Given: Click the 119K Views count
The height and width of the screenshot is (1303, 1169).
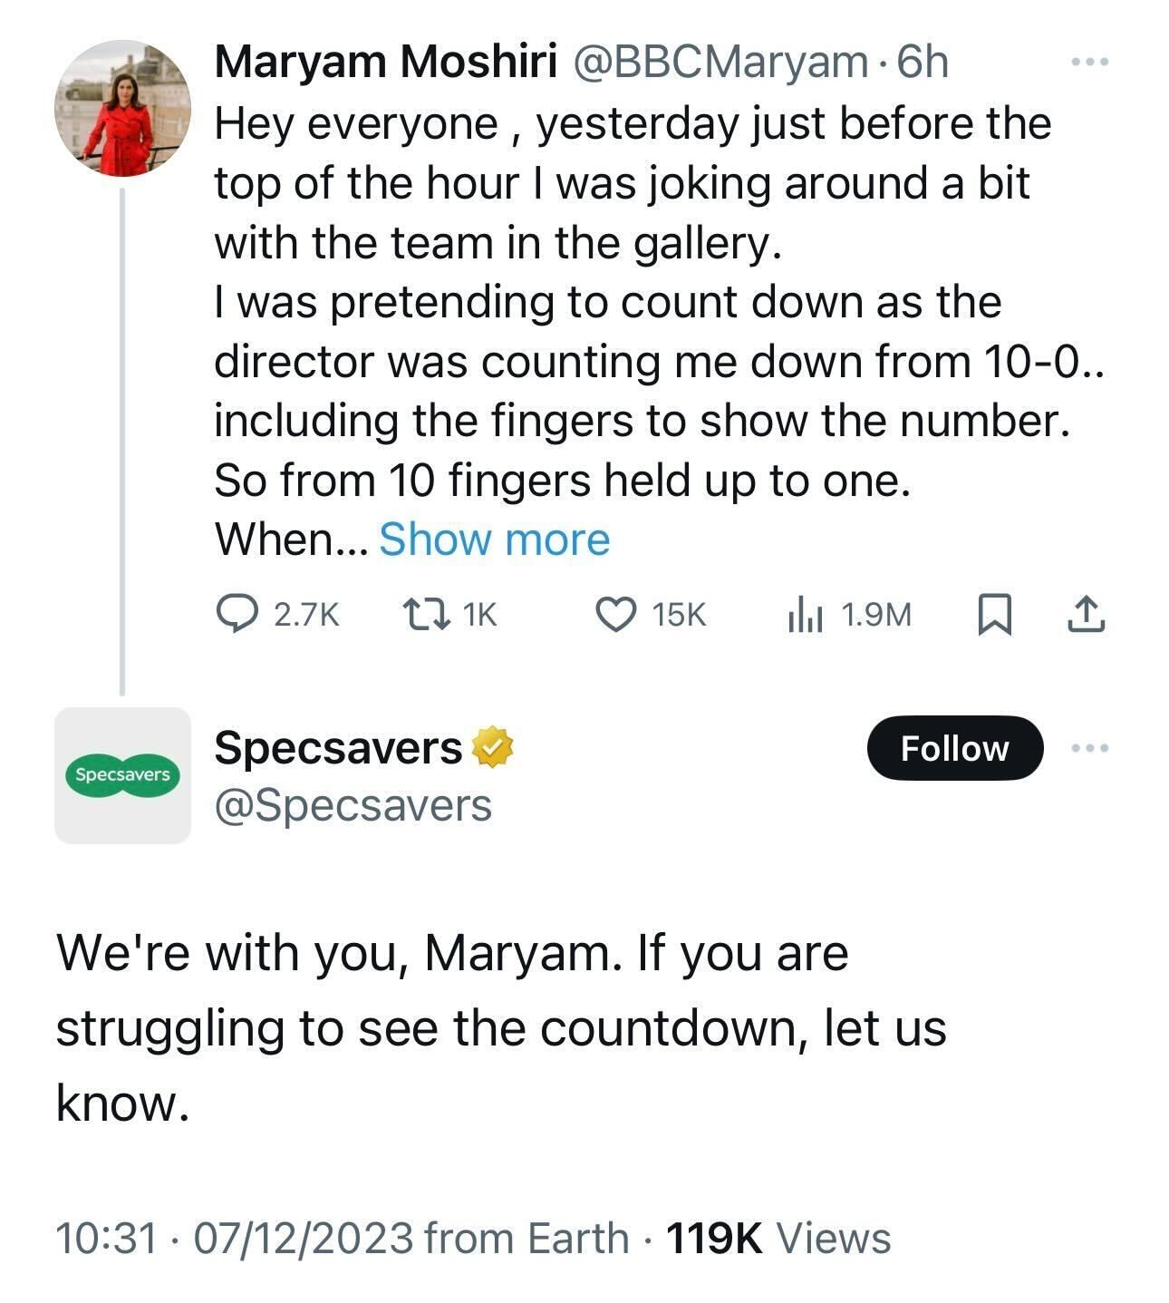Looking at the screenshot, I should point(778,1238).
